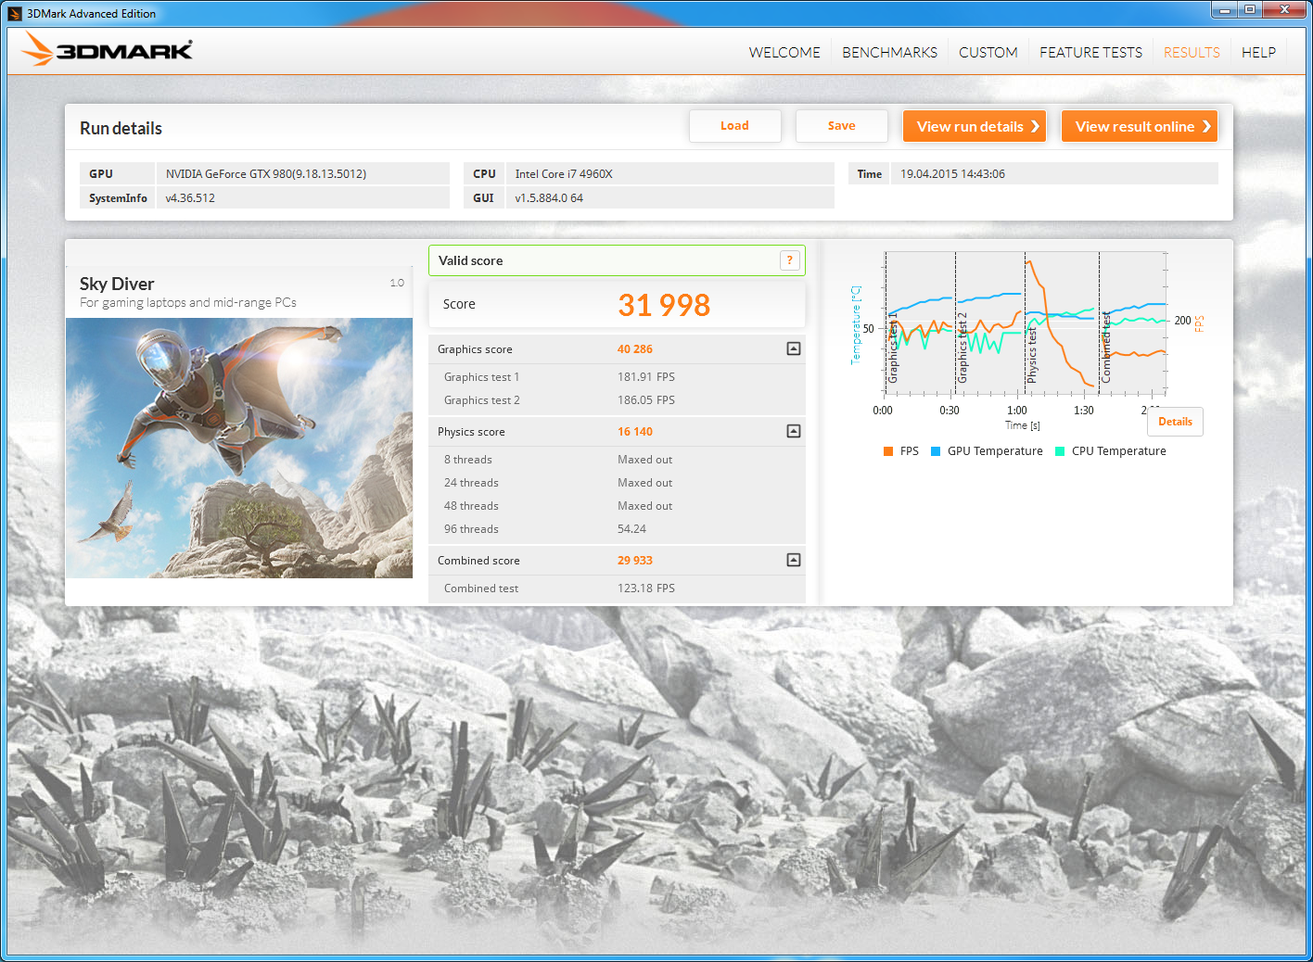This screenshot has width=1313, height=962.
Task: Click the Sky Diver benchmark thumbnail
Action: (x=239, y=448)
